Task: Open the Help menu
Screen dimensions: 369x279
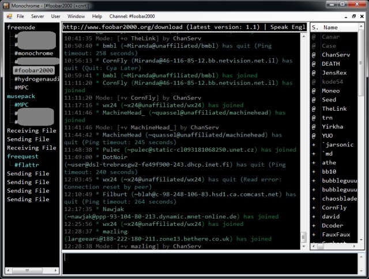Action: 97,16
